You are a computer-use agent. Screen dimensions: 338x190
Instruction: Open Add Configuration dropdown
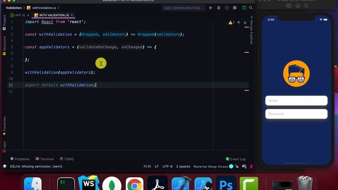(183, 8)
